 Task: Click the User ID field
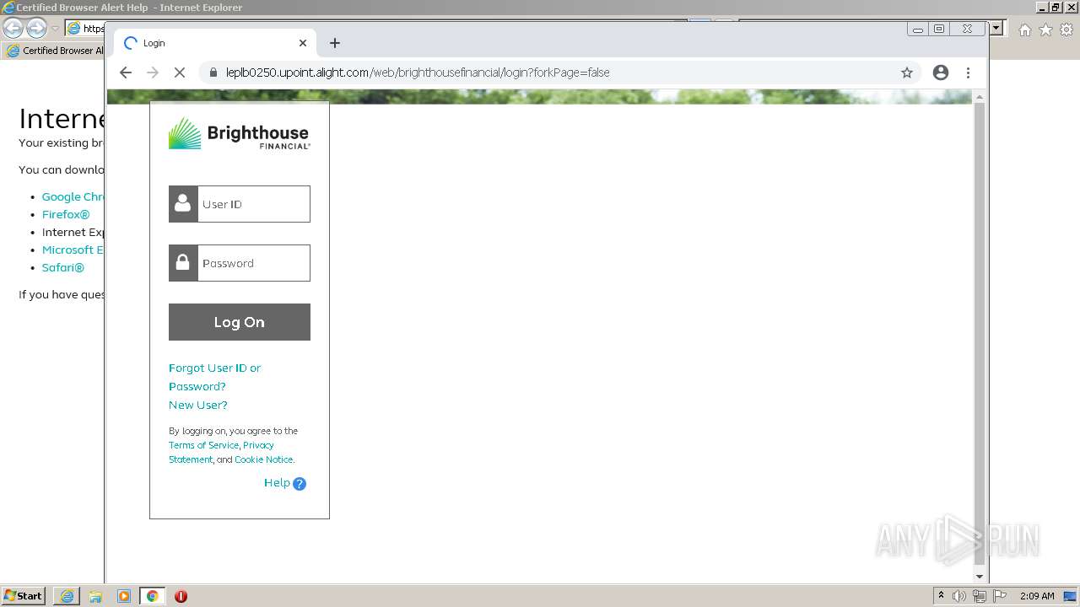[254, 204]
